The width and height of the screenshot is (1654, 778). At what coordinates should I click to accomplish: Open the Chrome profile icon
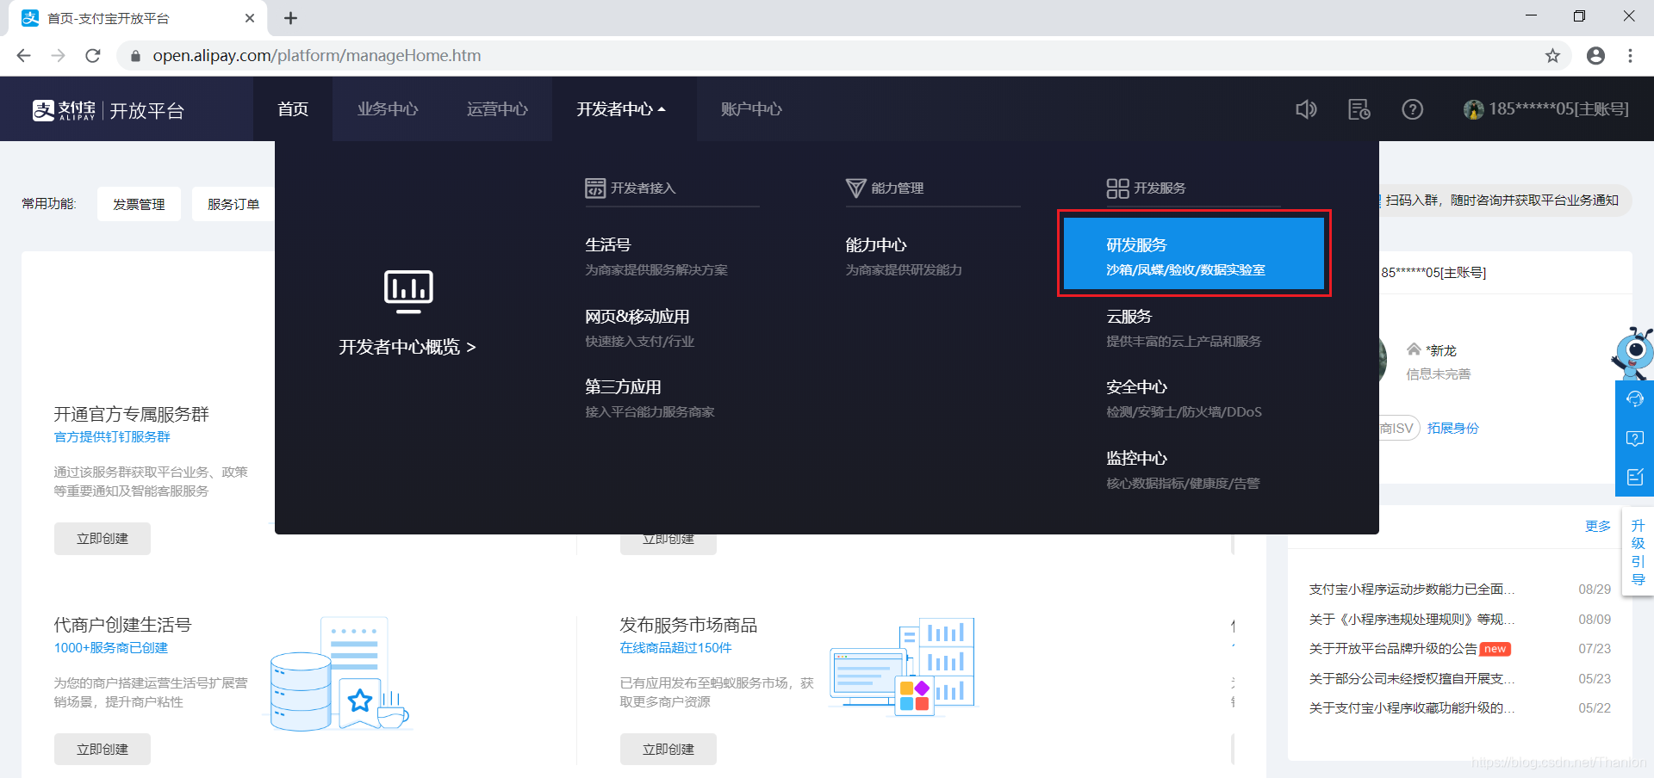point(1595,56)
